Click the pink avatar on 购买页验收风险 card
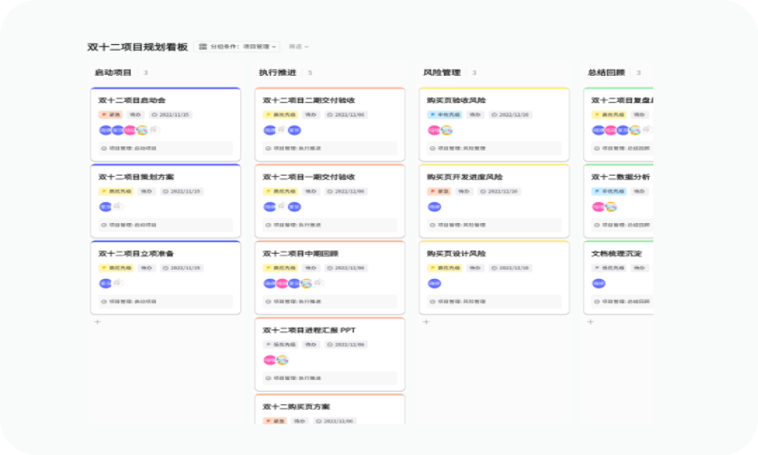 [434, 130]
